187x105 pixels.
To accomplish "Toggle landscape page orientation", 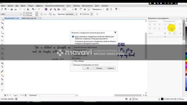I will pyautogui.click(x=46, y=14).
